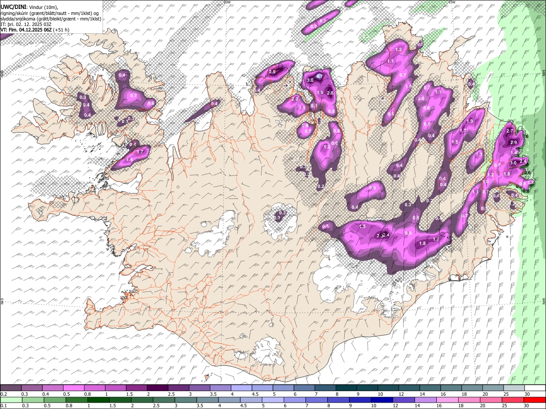The width and height of the screenshot is (546, 409).
Task: Select lilac rain swatch between 14 and 16
Action: point(426,400)
